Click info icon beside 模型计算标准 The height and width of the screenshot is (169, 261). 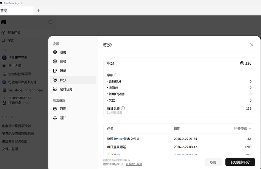click(x=122, y=164)
